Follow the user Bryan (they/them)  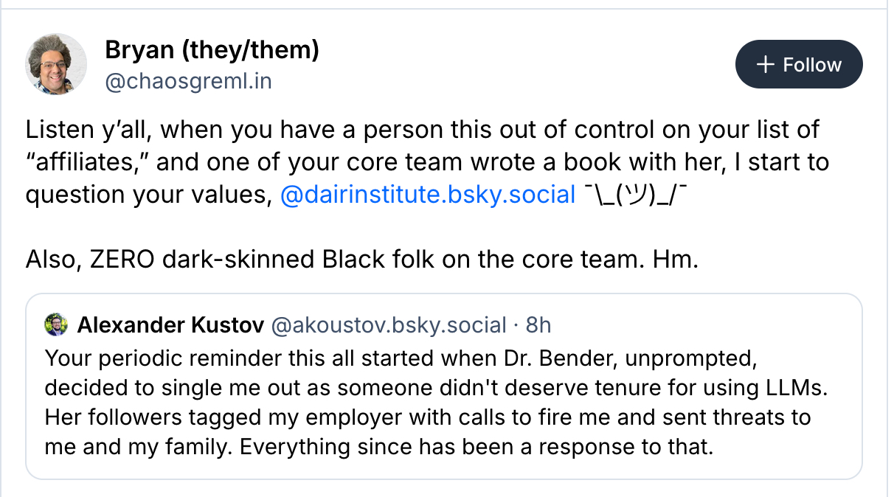(799, 65)
